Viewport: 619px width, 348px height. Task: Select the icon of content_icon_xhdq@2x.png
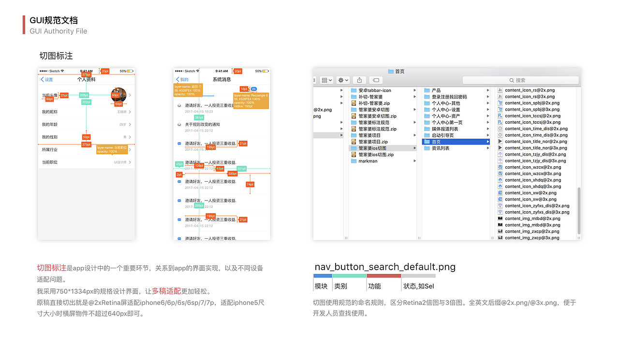click(x=500, y=180)
